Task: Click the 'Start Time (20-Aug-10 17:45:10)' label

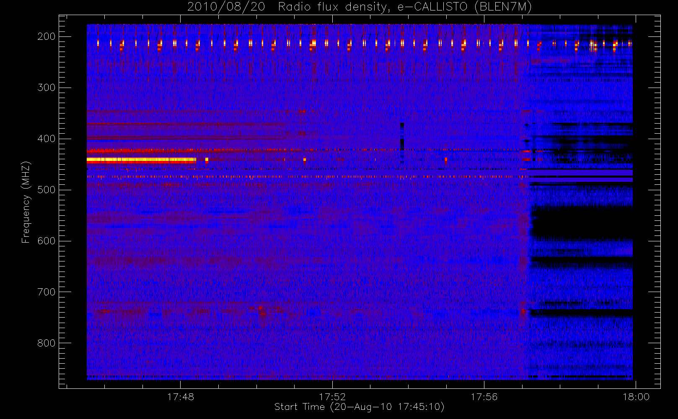Action: point(359,407)
